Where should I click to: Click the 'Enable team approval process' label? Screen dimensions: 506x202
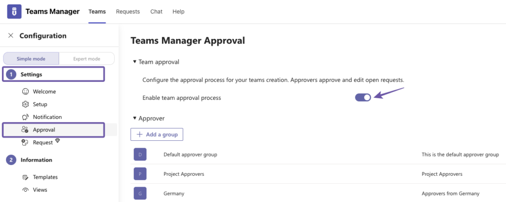182,98
